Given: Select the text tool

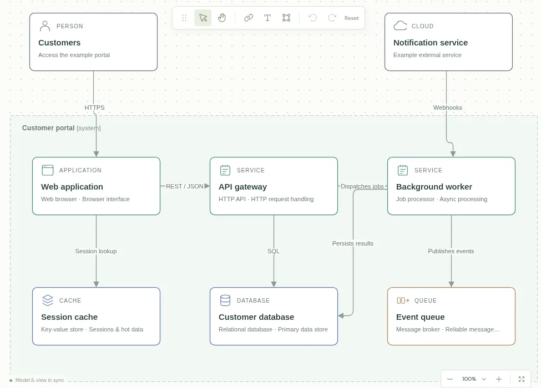Looking at the screenshot, I should 267,18.
